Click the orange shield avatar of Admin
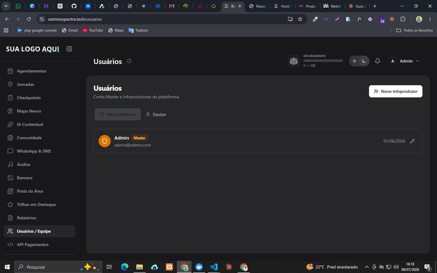The image size is (437, 273). tap(105, 141)
